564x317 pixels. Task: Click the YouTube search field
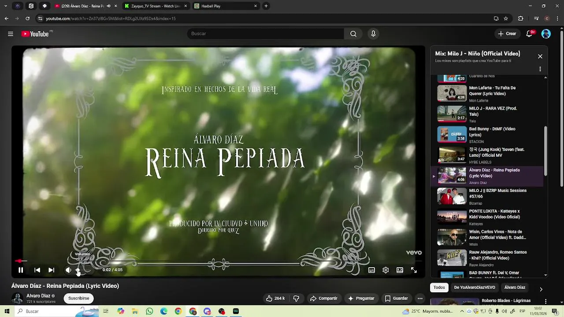[x=266, y=34]
